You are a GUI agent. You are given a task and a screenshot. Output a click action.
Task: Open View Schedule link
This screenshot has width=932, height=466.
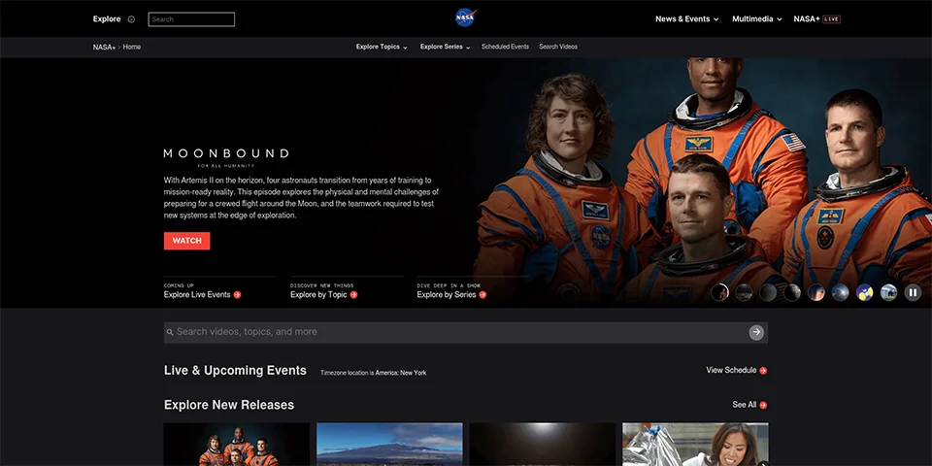tap(737, 370)
